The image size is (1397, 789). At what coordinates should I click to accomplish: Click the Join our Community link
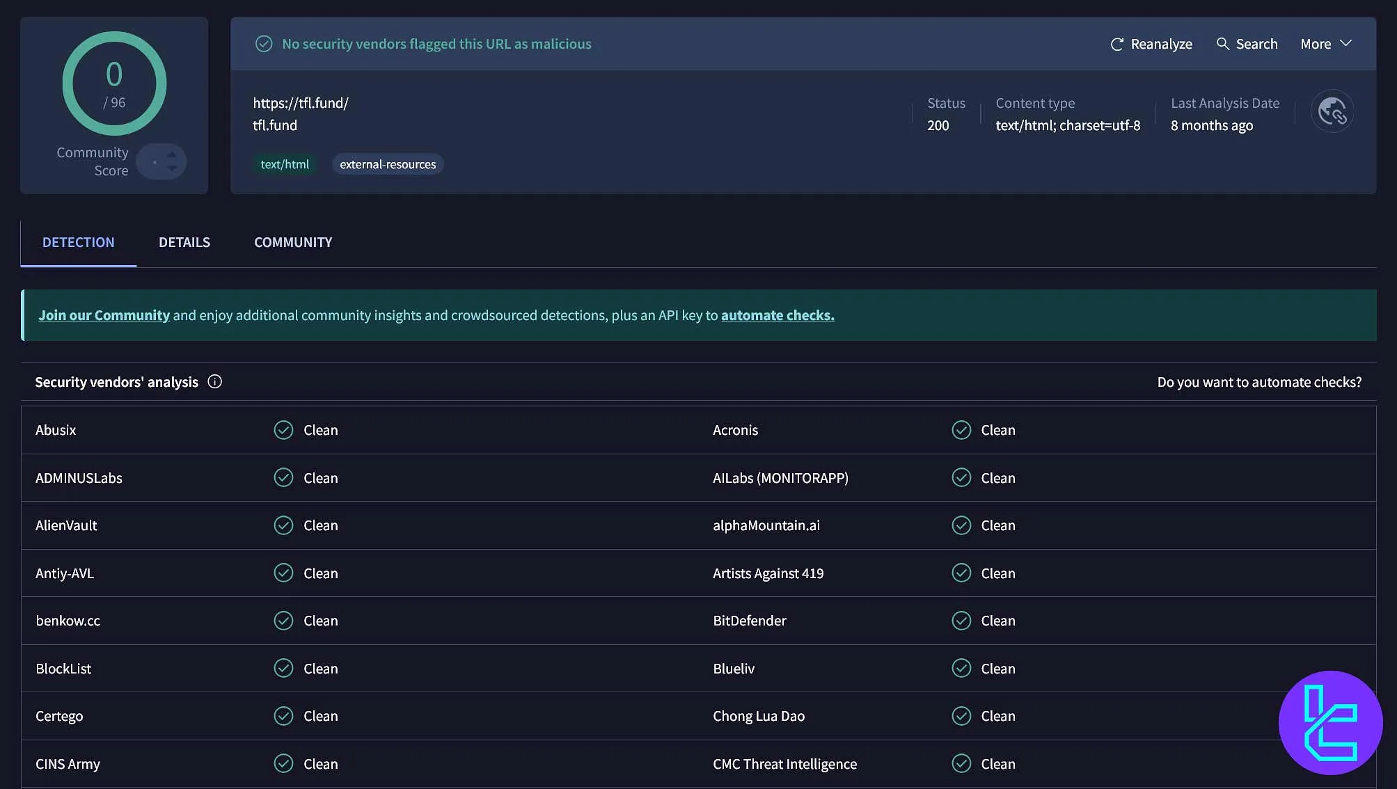pos(104,314)
